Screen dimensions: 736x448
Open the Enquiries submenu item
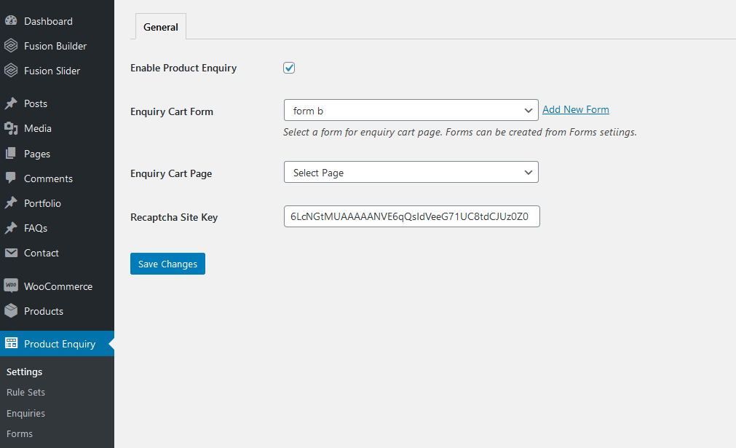25,413
